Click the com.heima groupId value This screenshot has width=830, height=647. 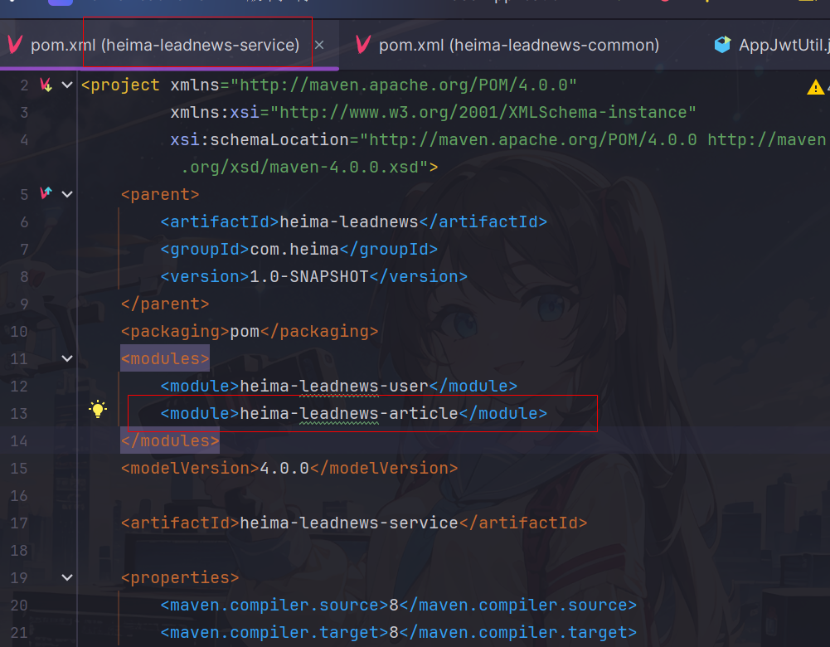[294, 249]
